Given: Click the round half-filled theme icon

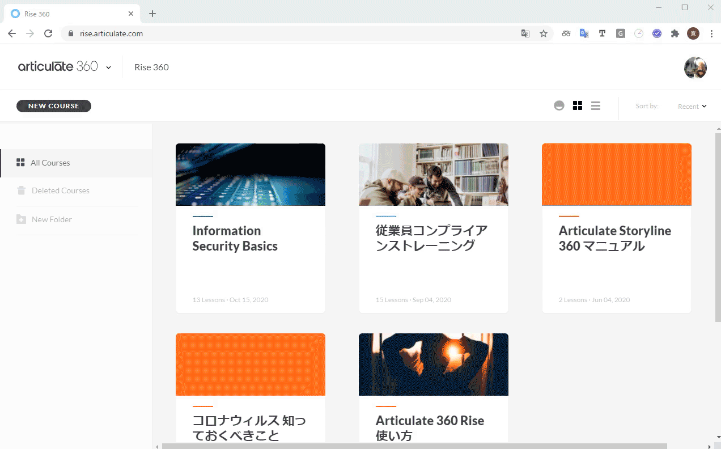Looking at the screenshot, I should [559, 105].
